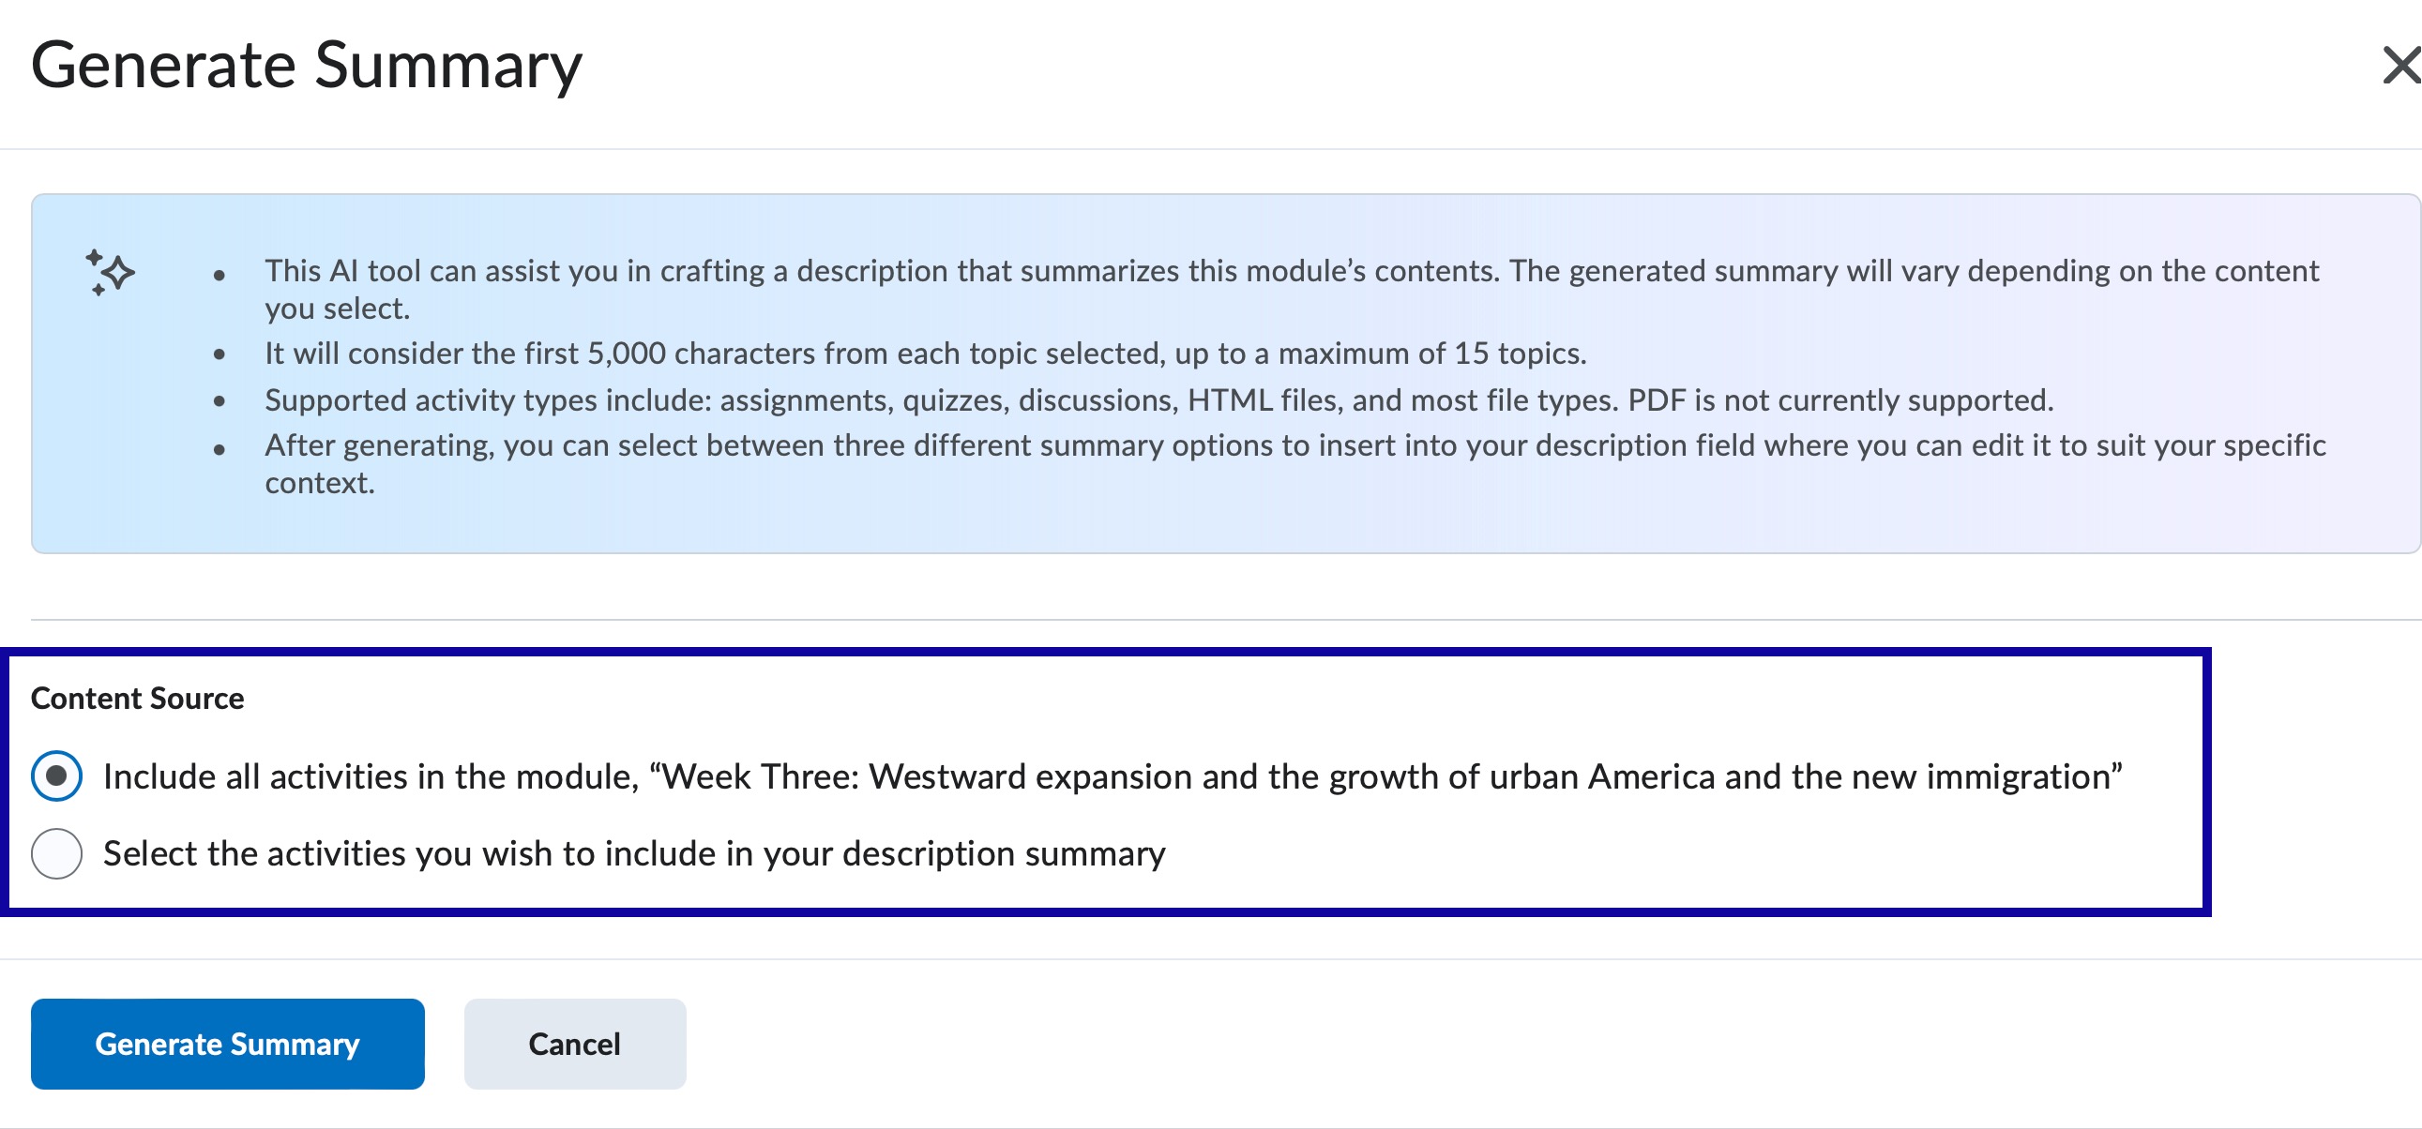Click the Generate Summary button
Screen dimensions: 2422x1129
point(227,1044)
